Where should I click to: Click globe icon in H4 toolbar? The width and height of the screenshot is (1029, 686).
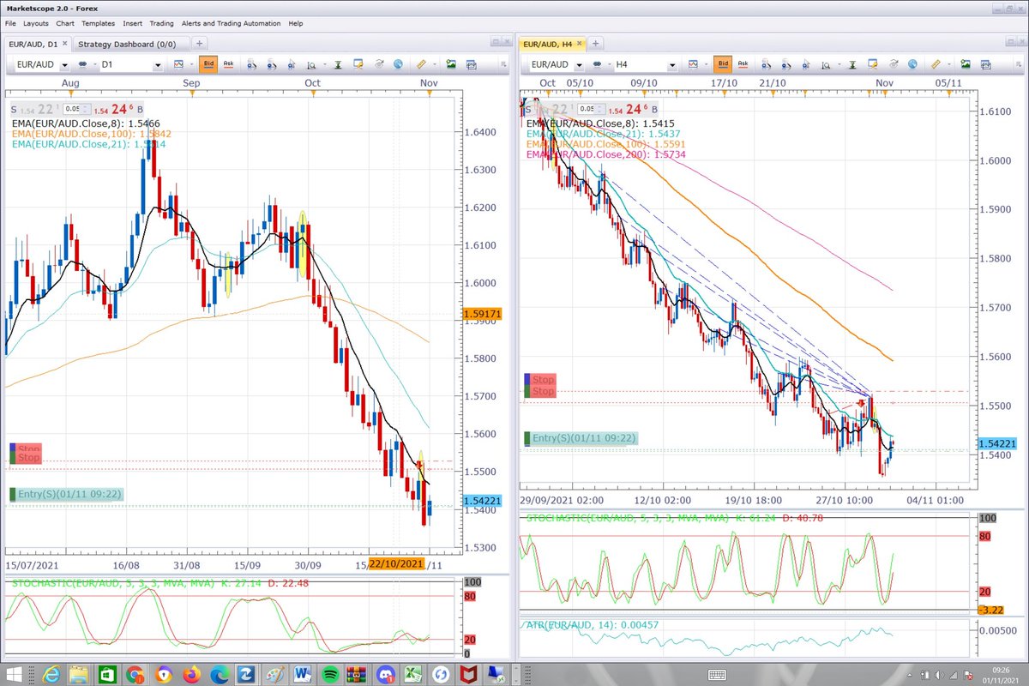(x=912, y=64)
